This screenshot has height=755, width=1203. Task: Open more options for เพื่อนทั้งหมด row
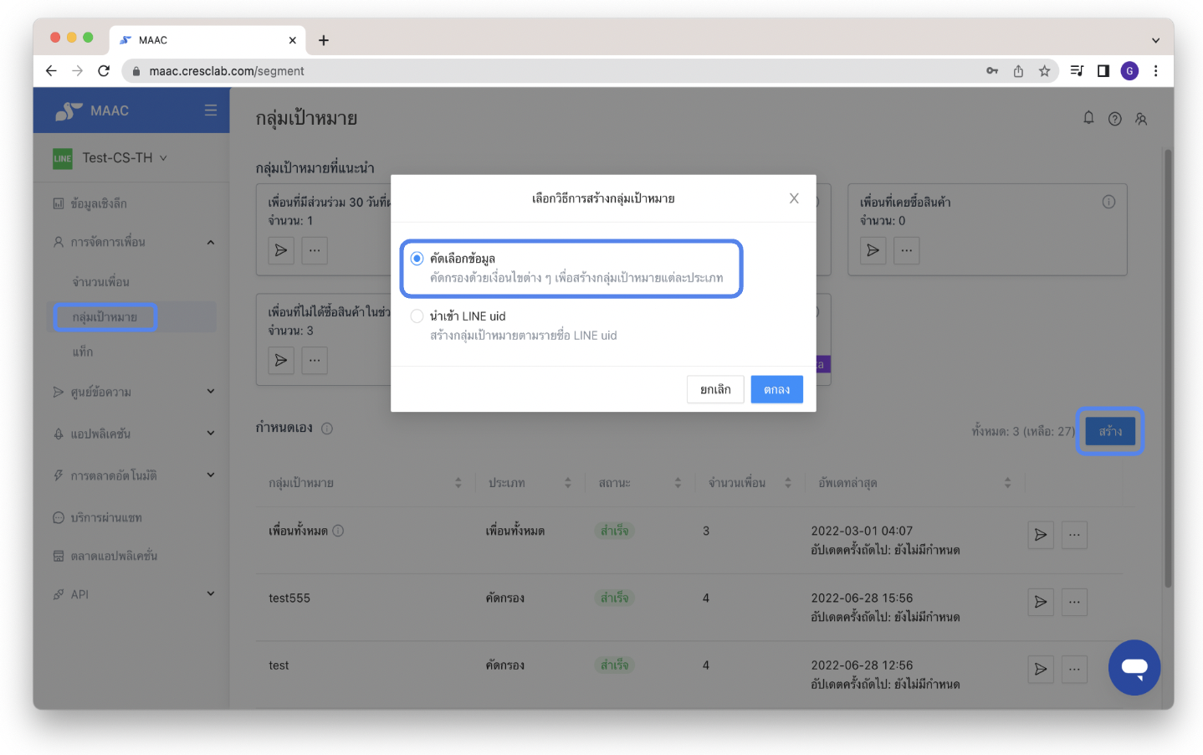(1074, 535)
